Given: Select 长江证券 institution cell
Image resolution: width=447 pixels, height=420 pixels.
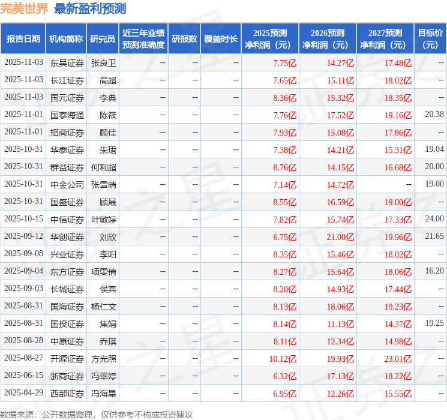Looking at the screenshot, I should point(67,80).
